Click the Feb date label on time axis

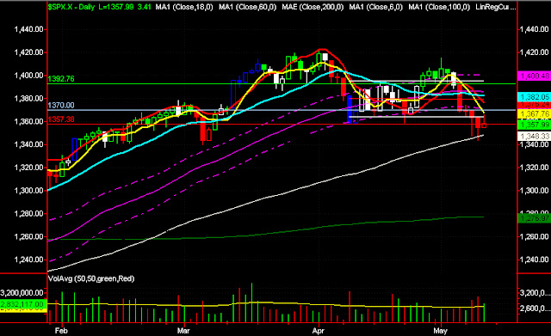61,331
